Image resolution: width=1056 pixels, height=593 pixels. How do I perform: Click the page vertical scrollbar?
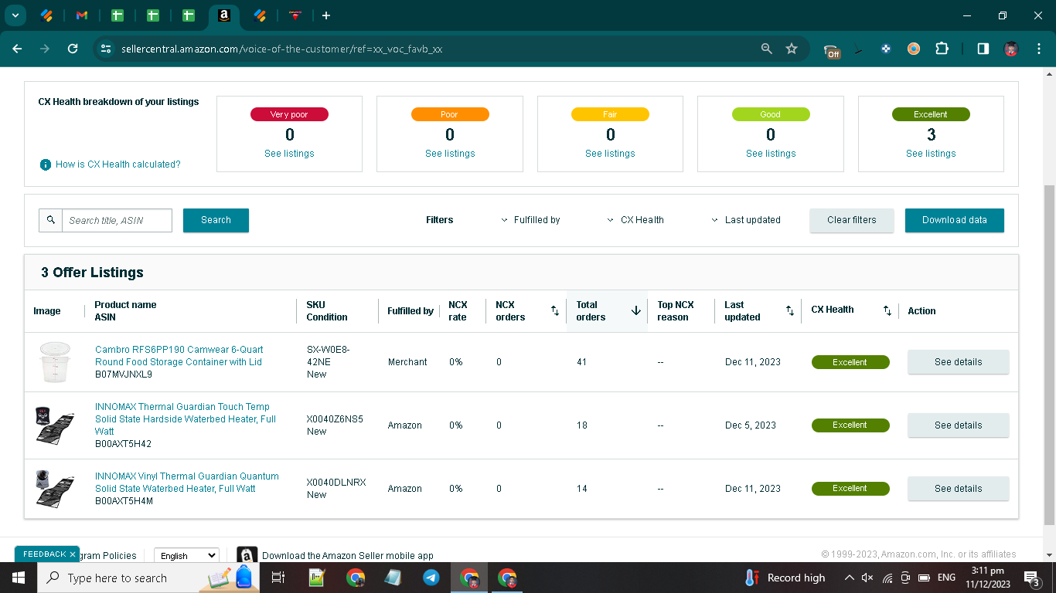tap(1049, 355)
